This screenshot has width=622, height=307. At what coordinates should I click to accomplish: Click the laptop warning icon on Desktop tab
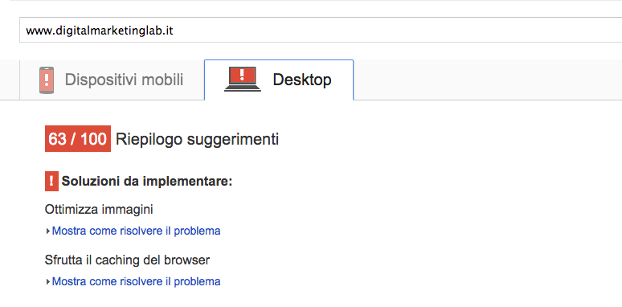tap(243, 80)
